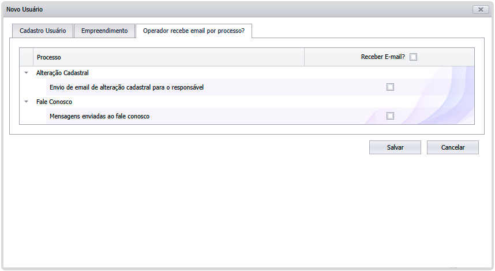The width and height of the screenshot is (495, 271).
Task: Select the Operador recebe email por processo tab
Action: (193, 31)
